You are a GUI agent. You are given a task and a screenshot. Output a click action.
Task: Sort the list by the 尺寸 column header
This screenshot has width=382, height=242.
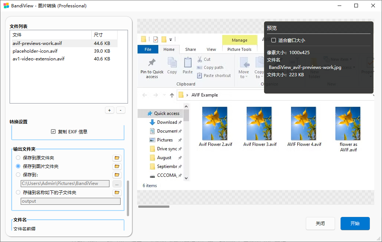pos(104,35)
